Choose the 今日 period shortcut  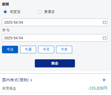click(10, 50)
